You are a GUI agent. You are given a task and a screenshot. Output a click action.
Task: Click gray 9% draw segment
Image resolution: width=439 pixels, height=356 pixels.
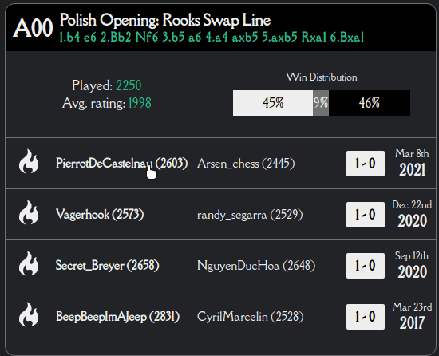(321, 103)
